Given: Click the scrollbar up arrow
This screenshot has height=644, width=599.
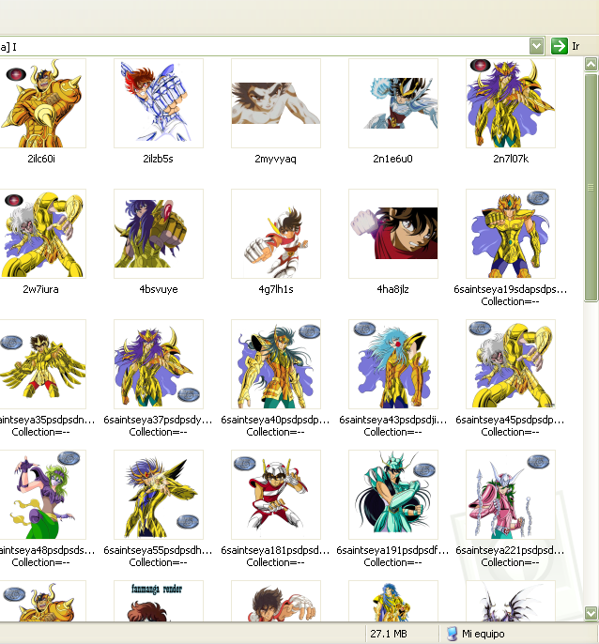Looking at the screenshot, I should (591, 64).
